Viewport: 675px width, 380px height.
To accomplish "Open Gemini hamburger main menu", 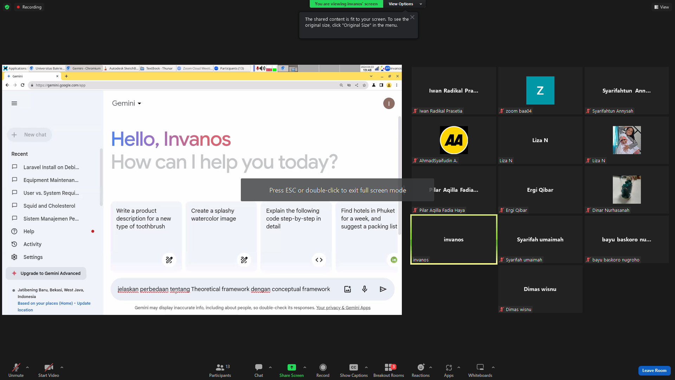I will (14, 103).
